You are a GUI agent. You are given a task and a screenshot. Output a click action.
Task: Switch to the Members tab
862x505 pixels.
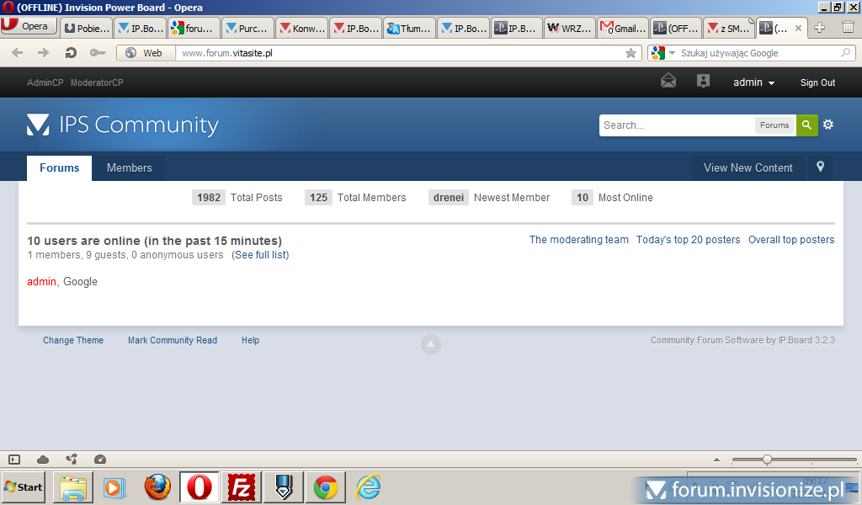pyautogui.click(x=129, y=167)
